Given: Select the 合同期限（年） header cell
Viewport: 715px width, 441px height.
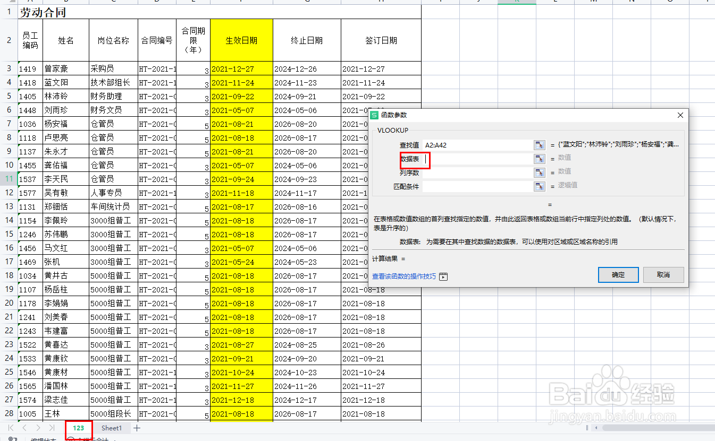Looking at the screenshot, I should 193,40.
